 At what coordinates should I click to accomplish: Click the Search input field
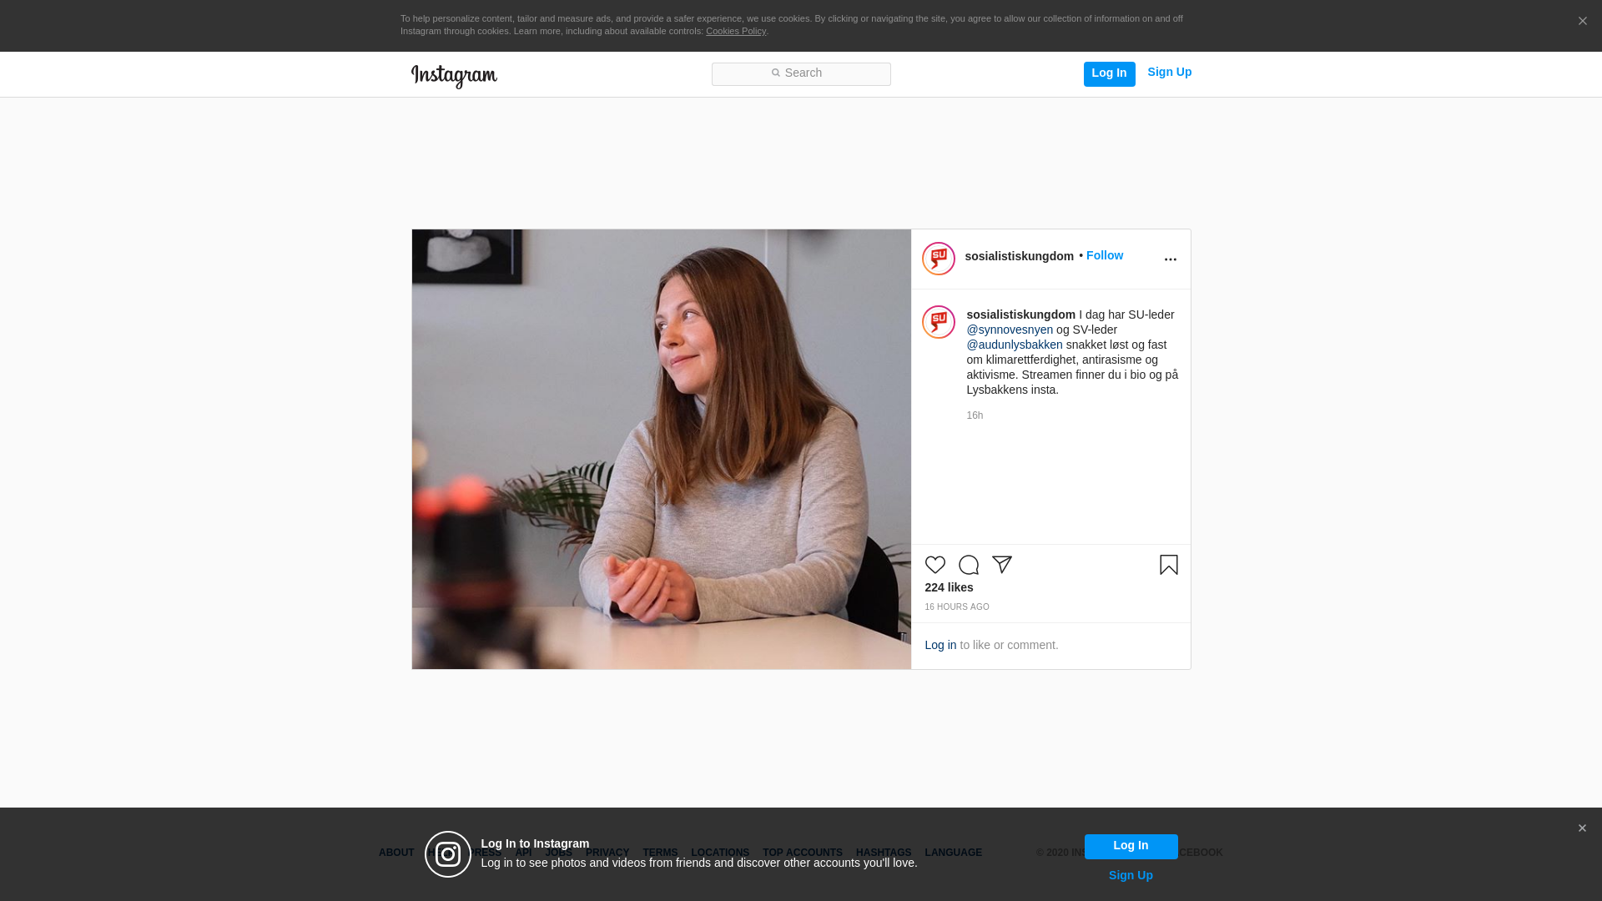[801, 73]
